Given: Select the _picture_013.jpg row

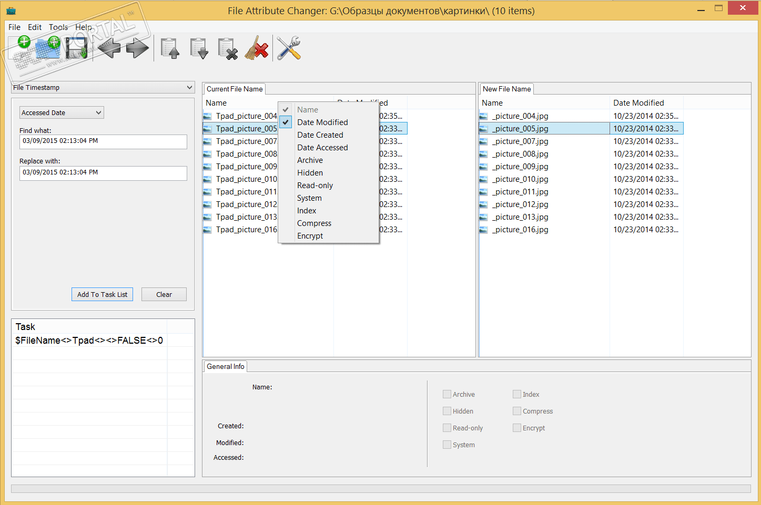Looking at the screenshot, I should [581, 217].
